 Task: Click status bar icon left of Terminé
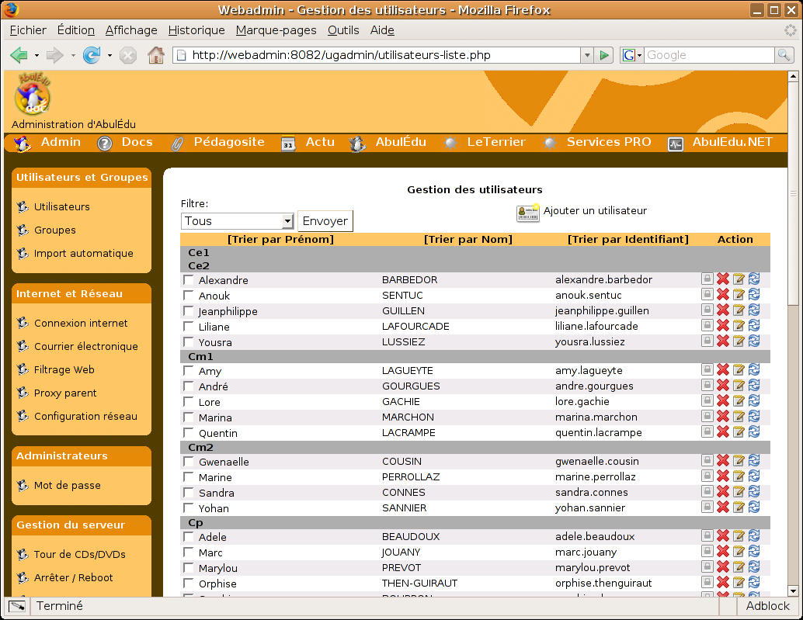[17, 606]
